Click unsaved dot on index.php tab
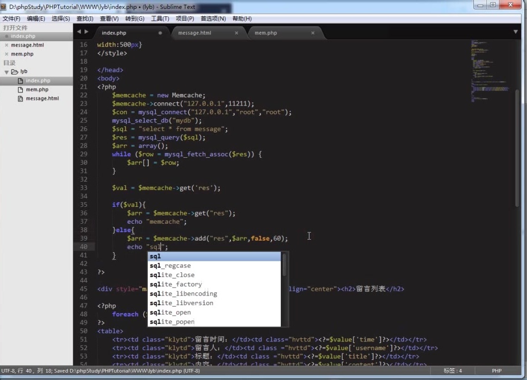This screenshot has height=380, width=527. (x=161, y=33)
